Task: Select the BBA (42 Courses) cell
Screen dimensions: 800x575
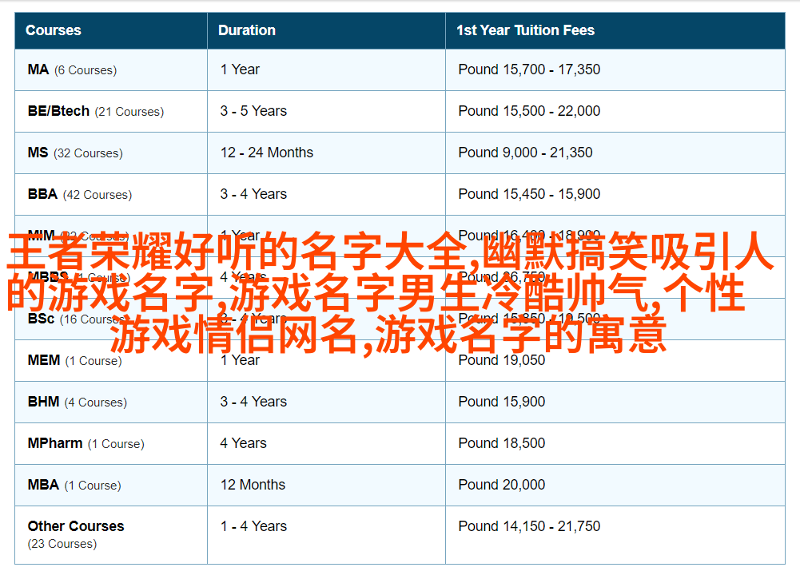Action: tap(111, 195)
